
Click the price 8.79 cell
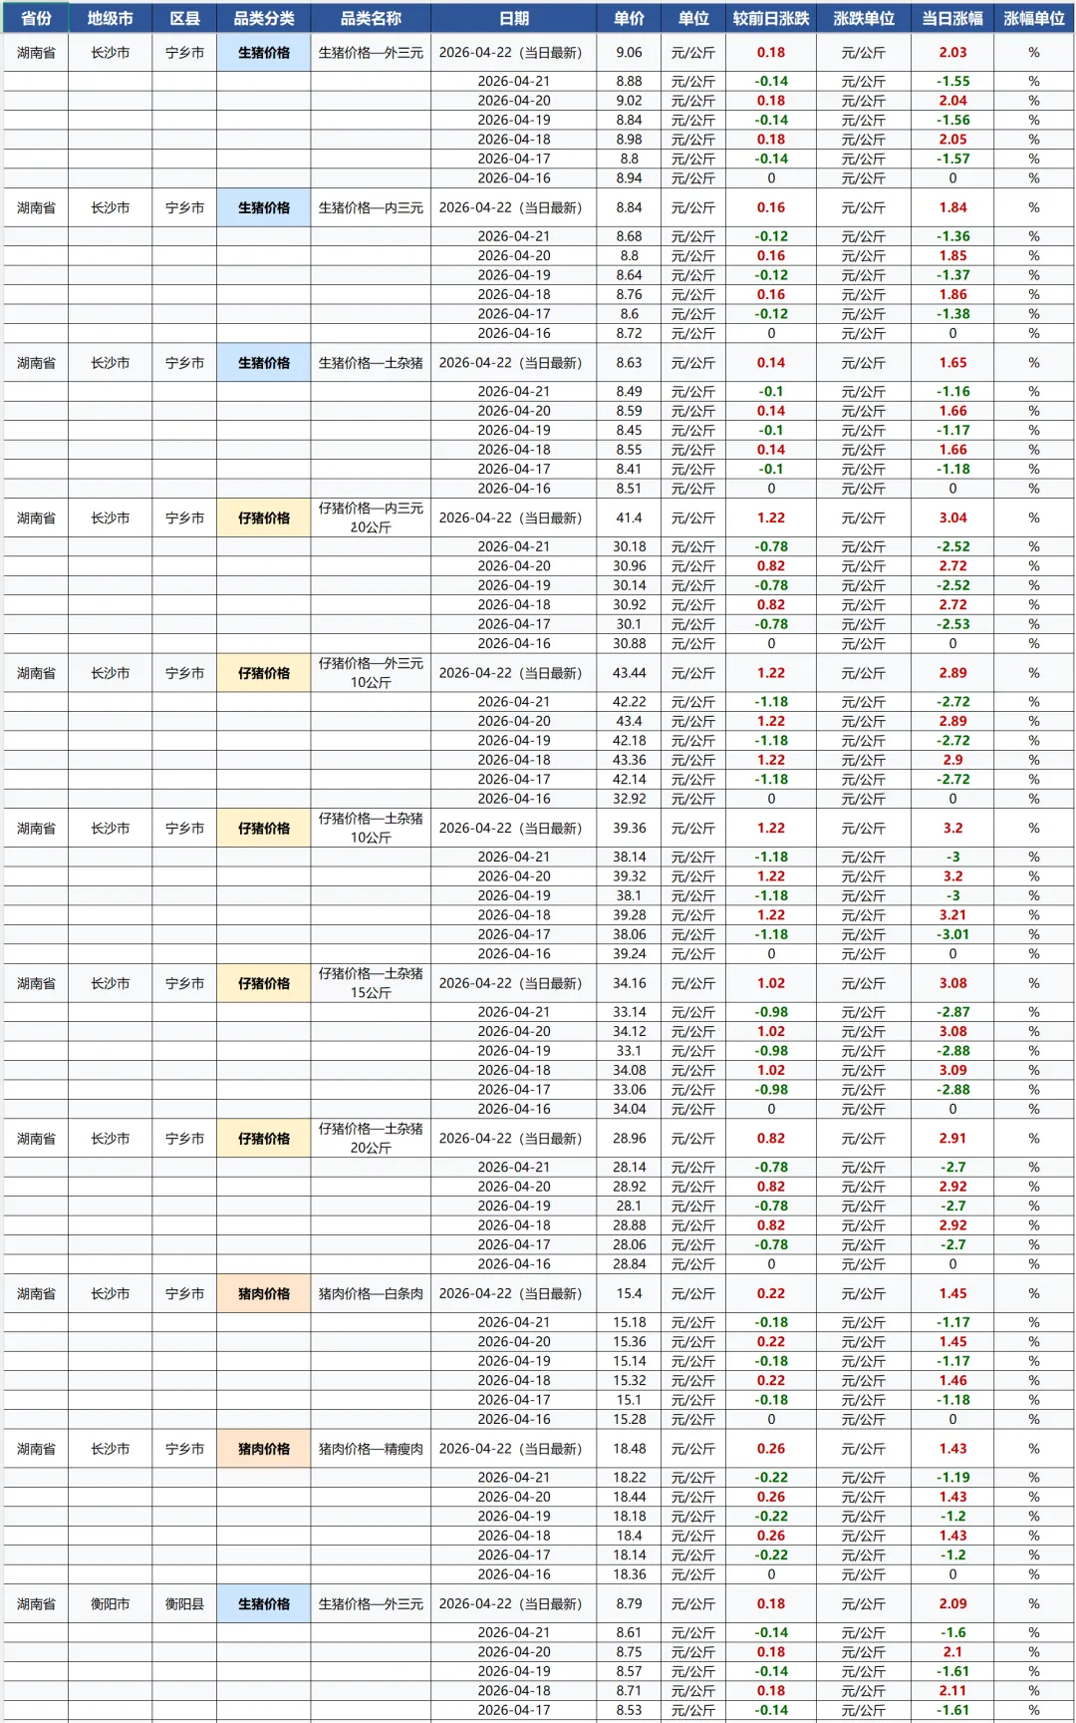click(x=629, y=1603)
